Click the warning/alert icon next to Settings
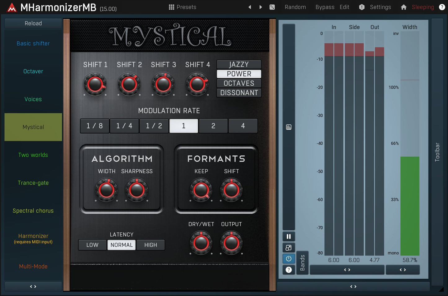 (362, 7)
